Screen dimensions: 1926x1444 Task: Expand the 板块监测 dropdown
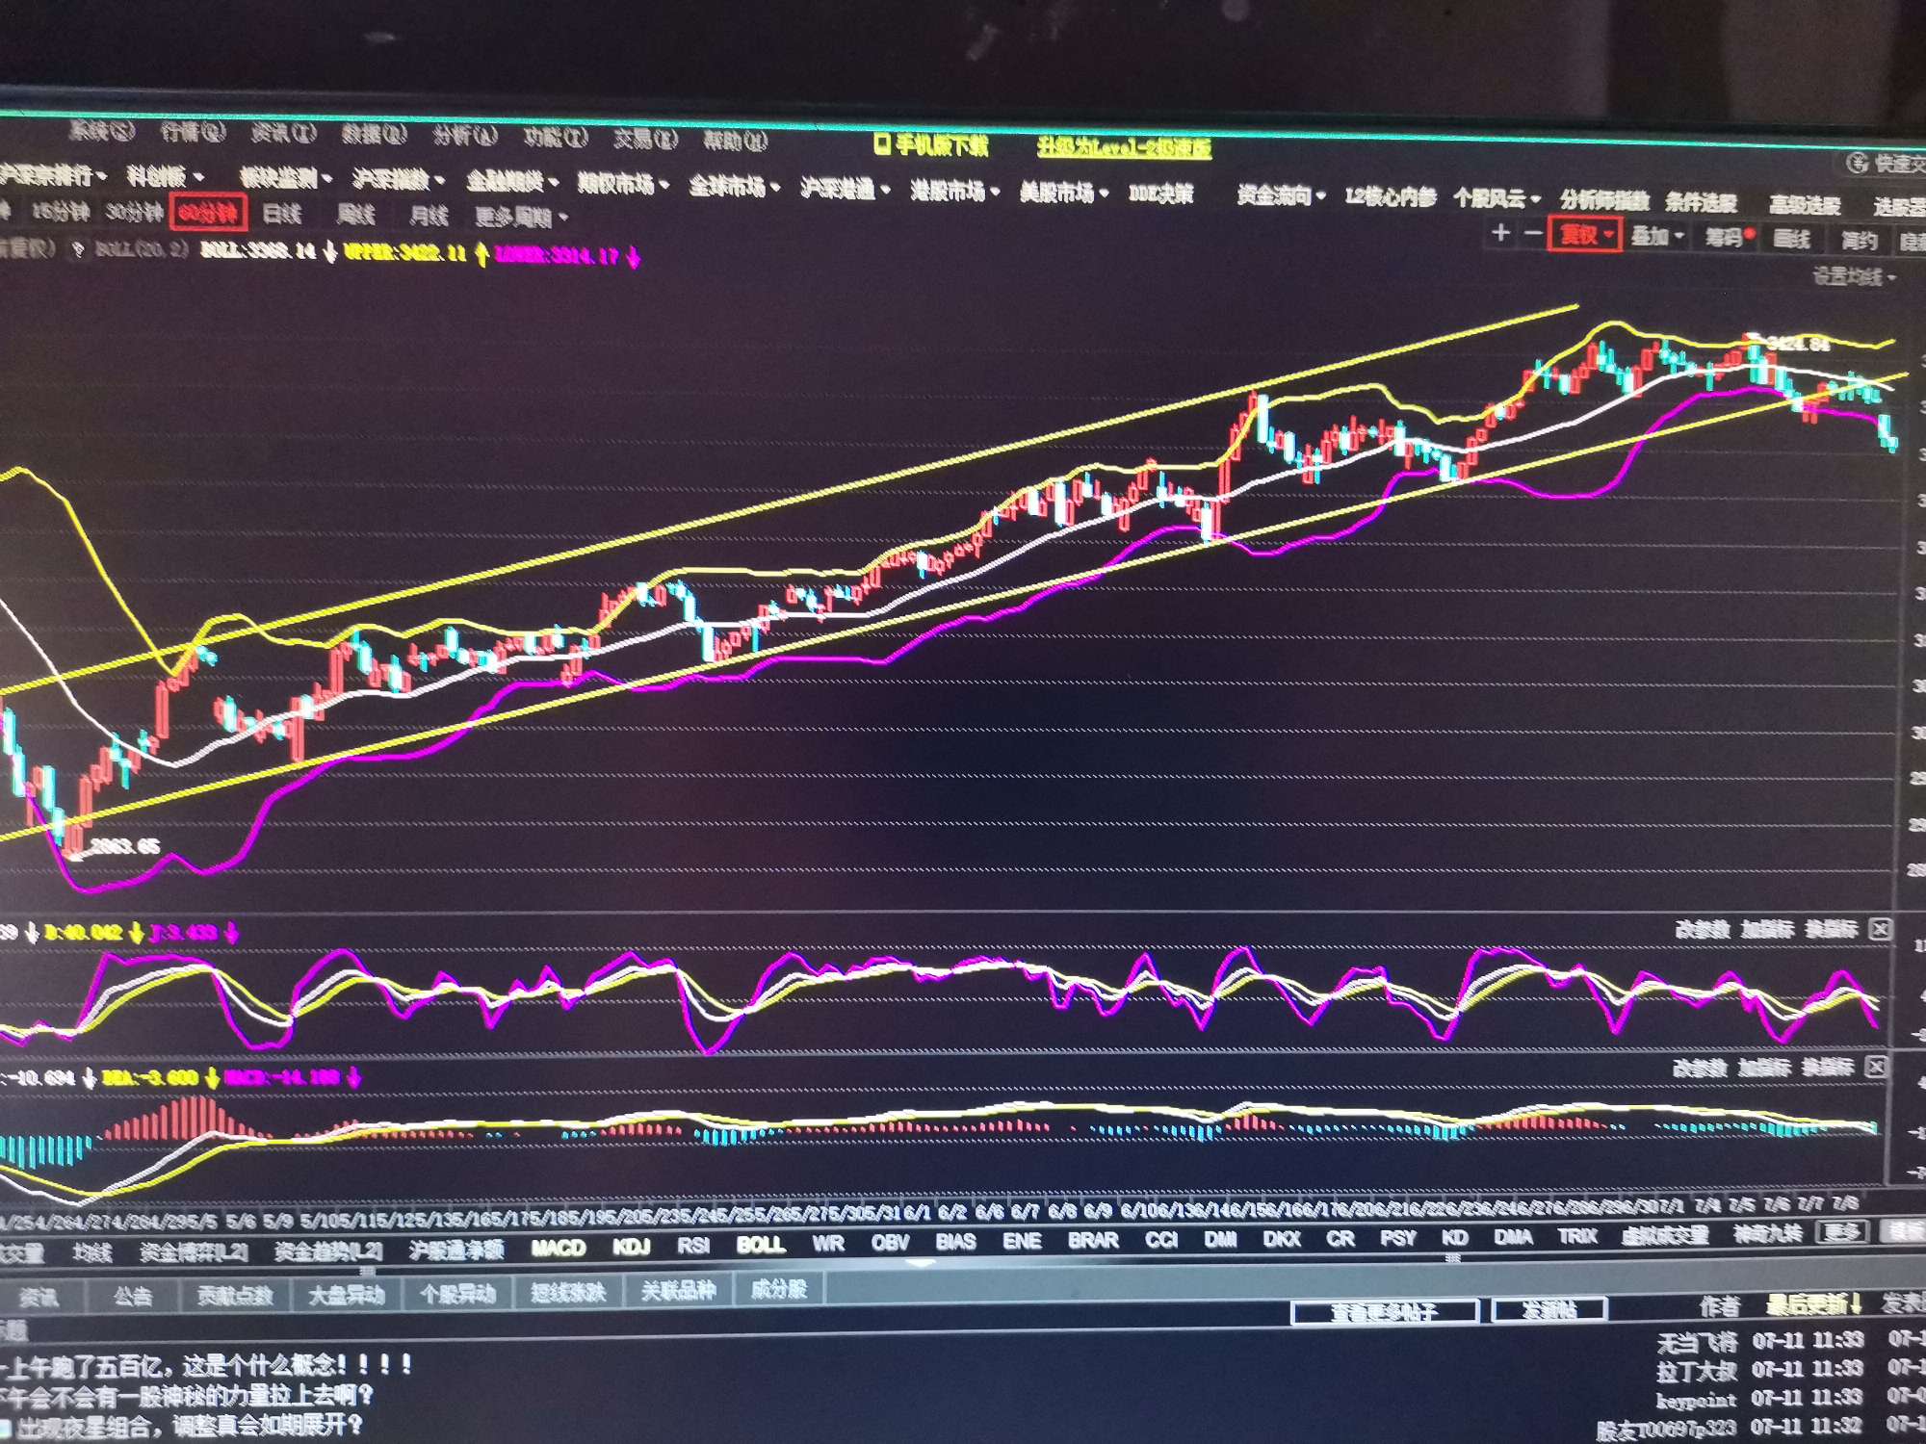[x=285, y=178]
